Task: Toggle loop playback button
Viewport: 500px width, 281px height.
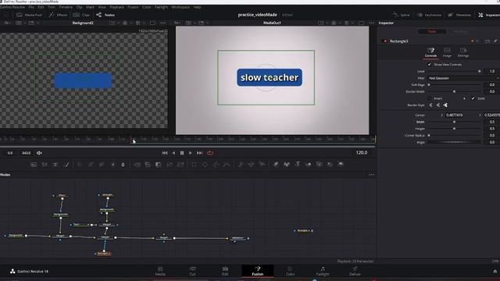Action: pos(210,153)
